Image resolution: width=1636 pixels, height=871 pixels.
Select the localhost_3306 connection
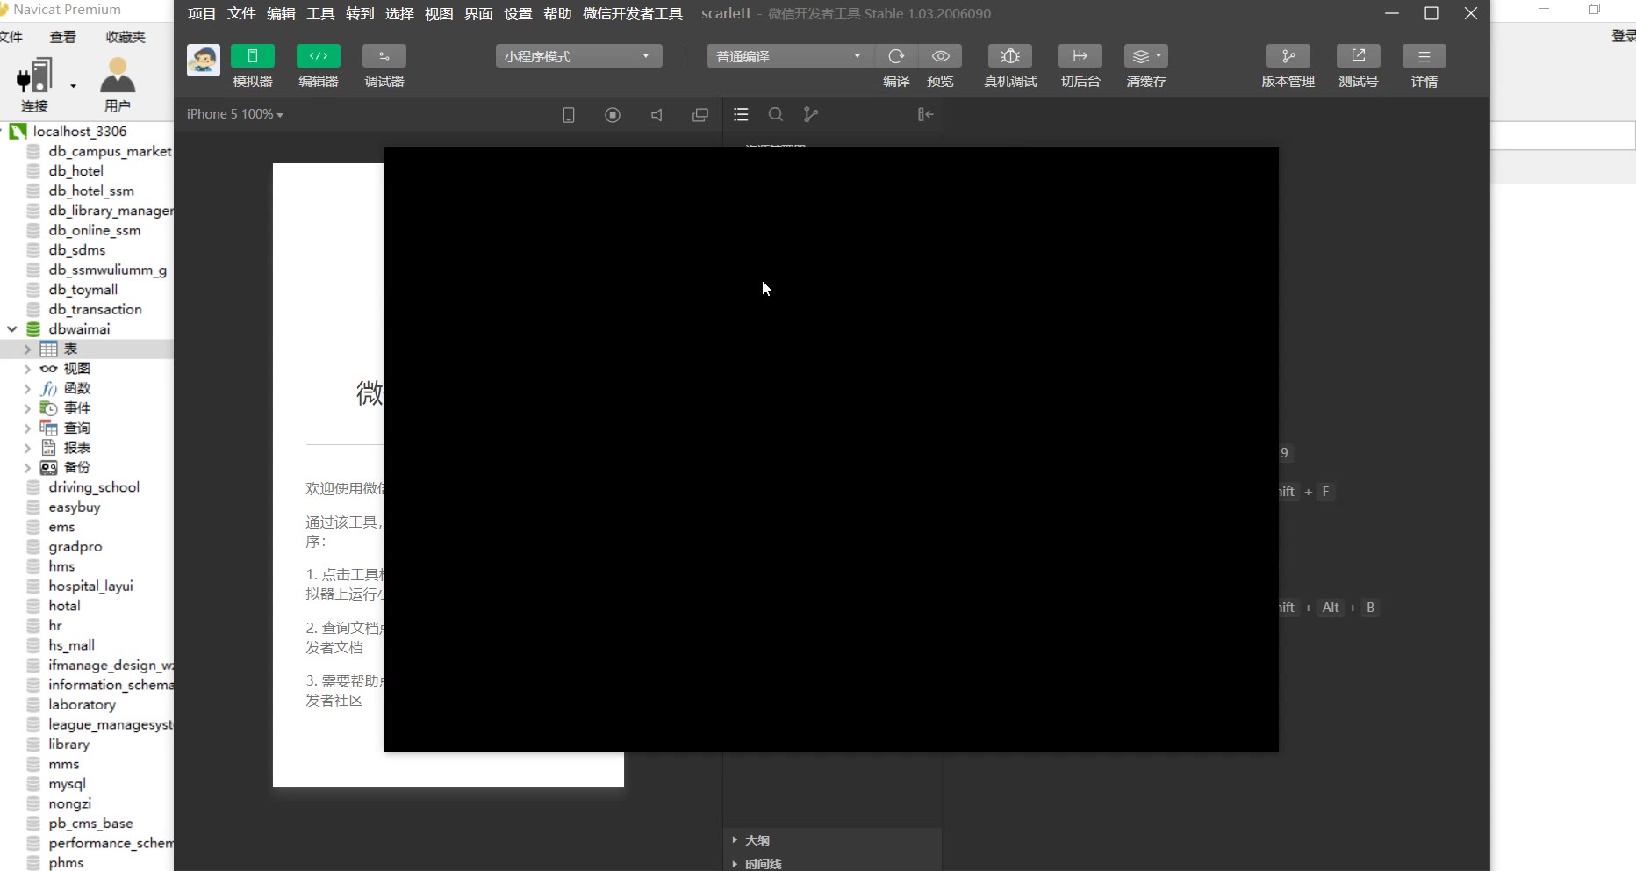click(79, 132)
